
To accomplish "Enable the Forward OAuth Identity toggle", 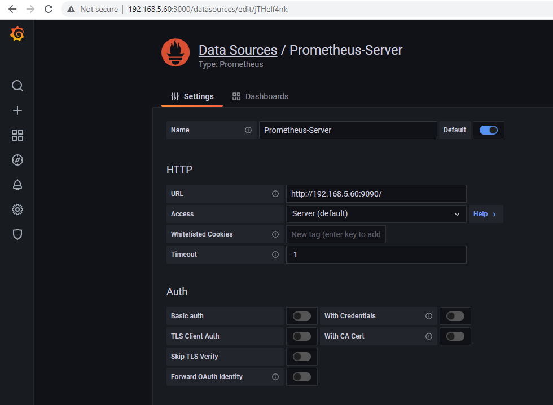I will click(302, 377).
